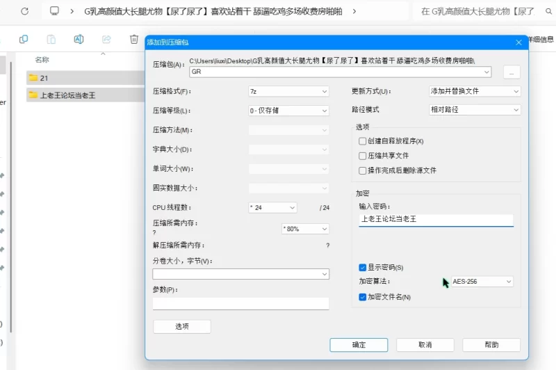
Task: Select the folder named 21
Action: point(85,78)
